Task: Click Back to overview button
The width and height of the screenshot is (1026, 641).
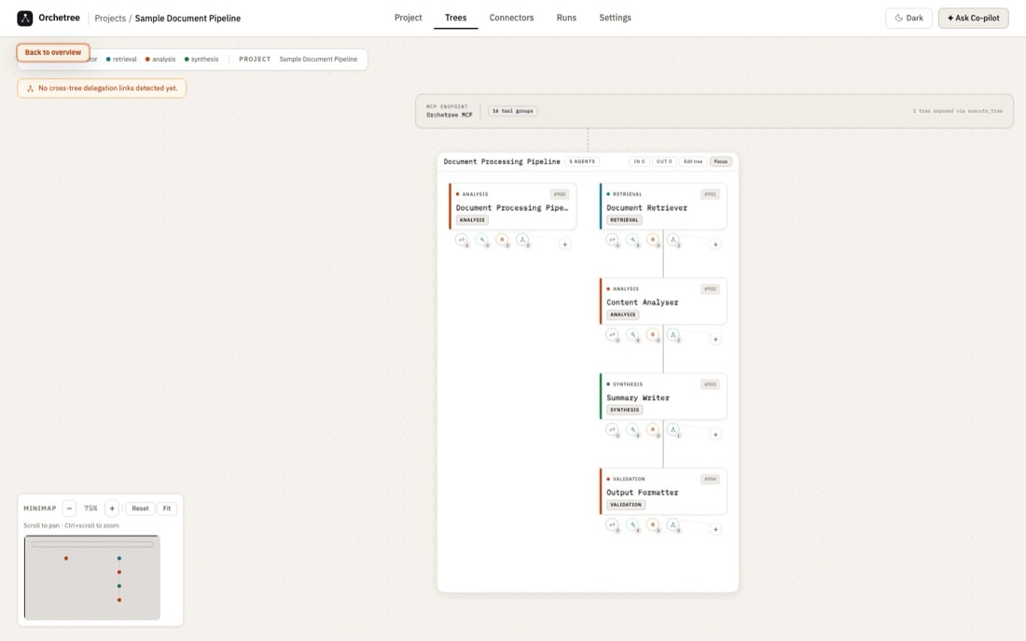Action: [x=53, y=52]
